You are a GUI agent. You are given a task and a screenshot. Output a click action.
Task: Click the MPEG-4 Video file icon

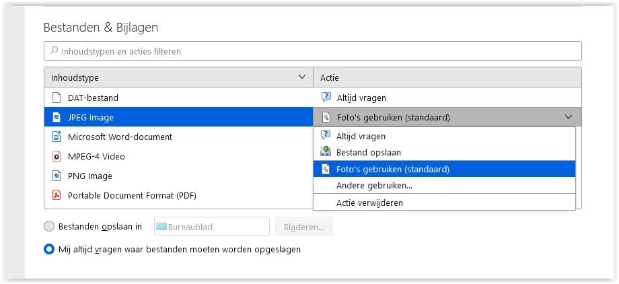point(57,156)
